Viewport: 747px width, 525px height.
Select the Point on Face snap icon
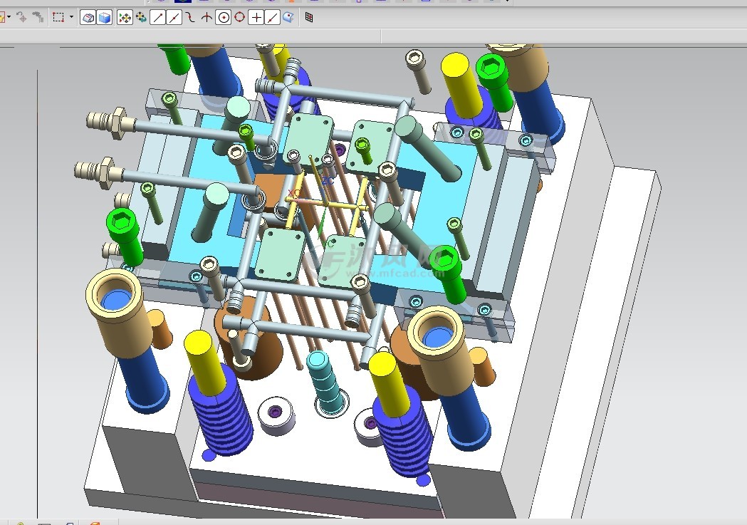click(288, 17)
